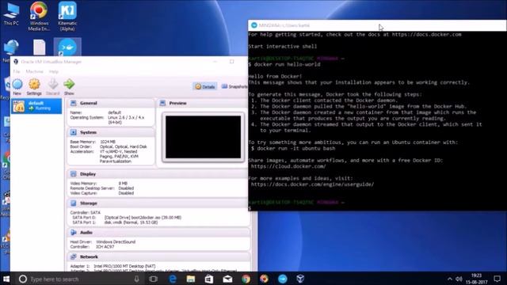The height and width of the screenshot is (285, 507).
Task: Click the blank document desktop icon
Action: [x=39, y=47]
